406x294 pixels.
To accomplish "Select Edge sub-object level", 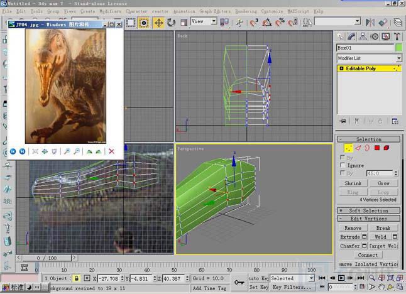I will 358,148.
